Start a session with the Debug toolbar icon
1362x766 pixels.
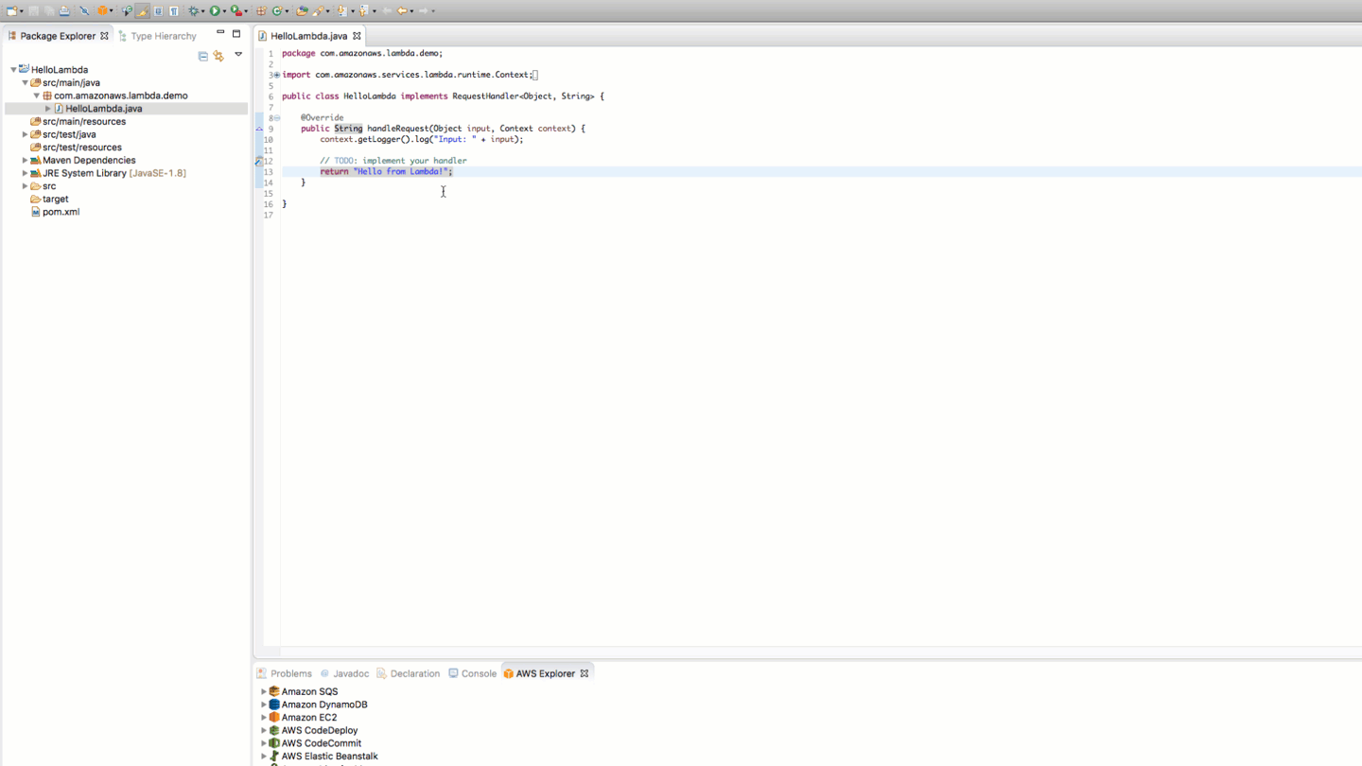click(192, 10)
